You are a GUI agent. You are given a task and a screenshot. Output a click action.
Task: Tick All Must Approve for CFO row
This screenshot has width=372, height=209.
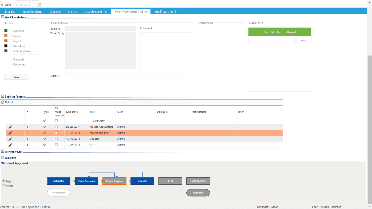(x=56, y=145)
